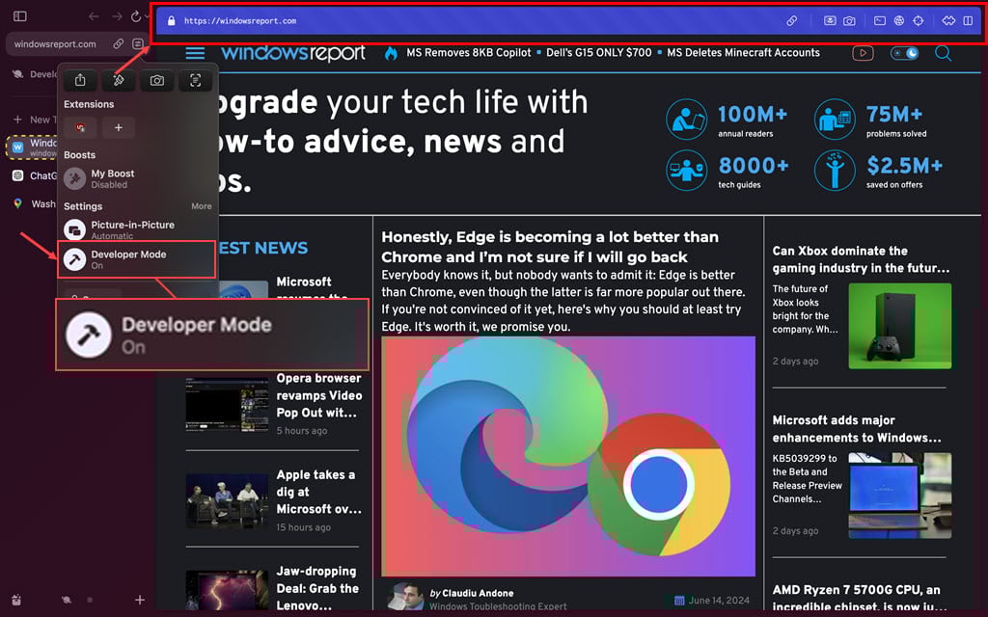Click More next to Settings
The height and width of the screenshot is (617, 988).
[202, 206]
